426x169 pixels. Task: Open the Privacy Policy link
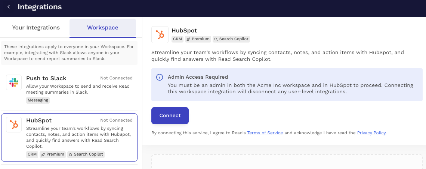click(371, 133)
